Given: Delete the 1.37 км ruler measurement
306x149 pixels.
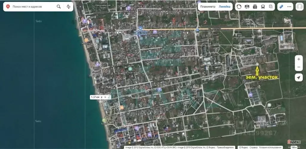Looking at the screenshot, I should tap(102, 97).
